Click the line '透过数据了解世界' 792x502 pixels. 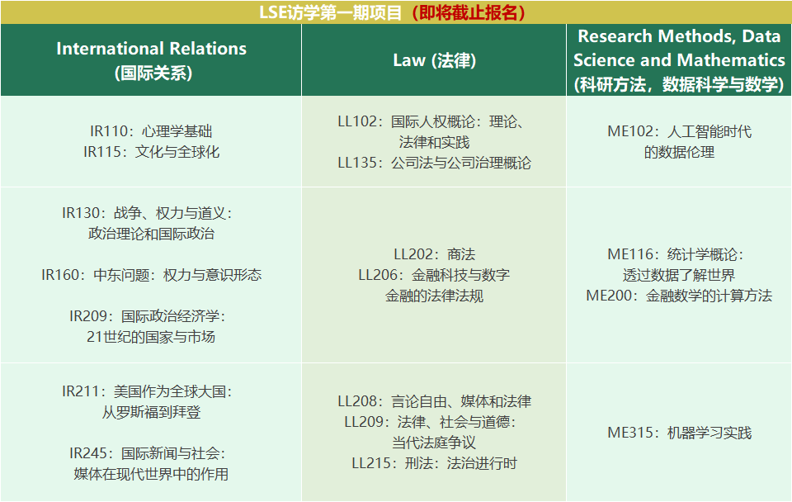pyautogui.click(x=679, y=275)
